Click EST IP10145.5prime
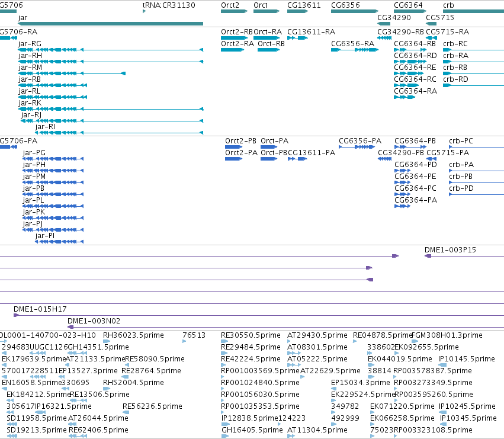The height and width of the screenshot is (439, 504). [x=442, y=365]
